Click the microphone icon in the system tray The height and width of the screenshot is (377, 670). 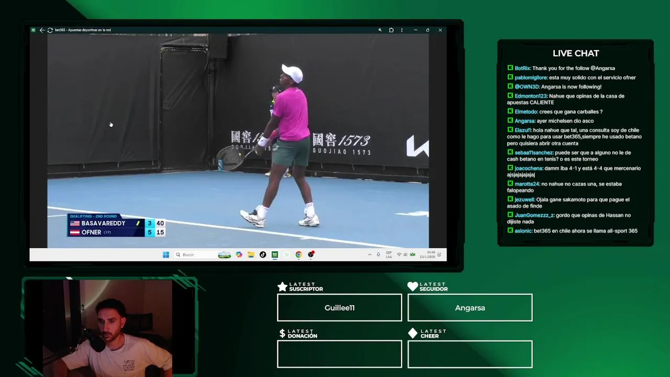click(x=378, y=254)
